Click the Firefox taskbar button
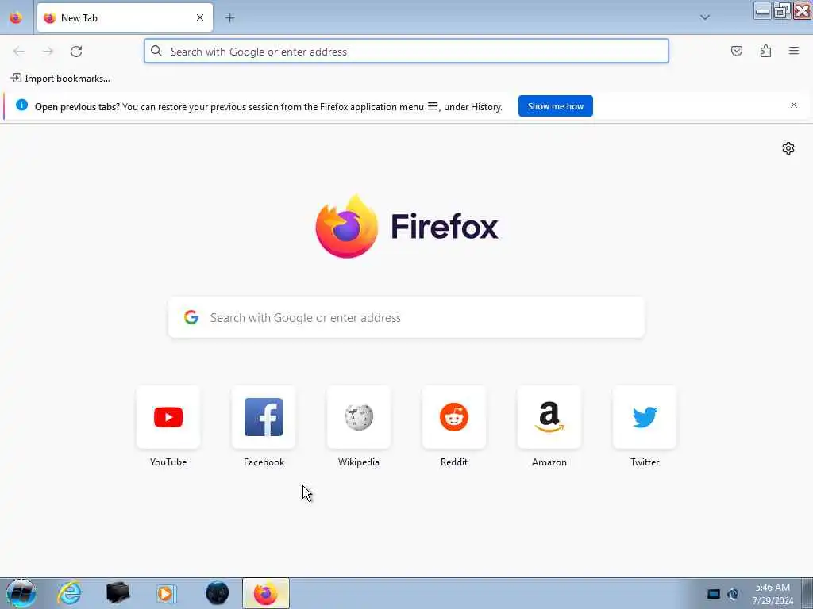 [x=265, y=593]
